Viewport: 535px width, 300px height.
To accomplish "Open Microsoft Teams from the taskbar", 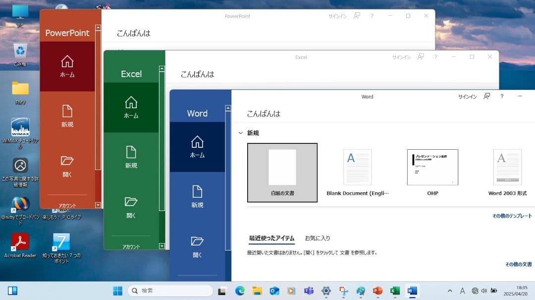I will click(309, 291).
